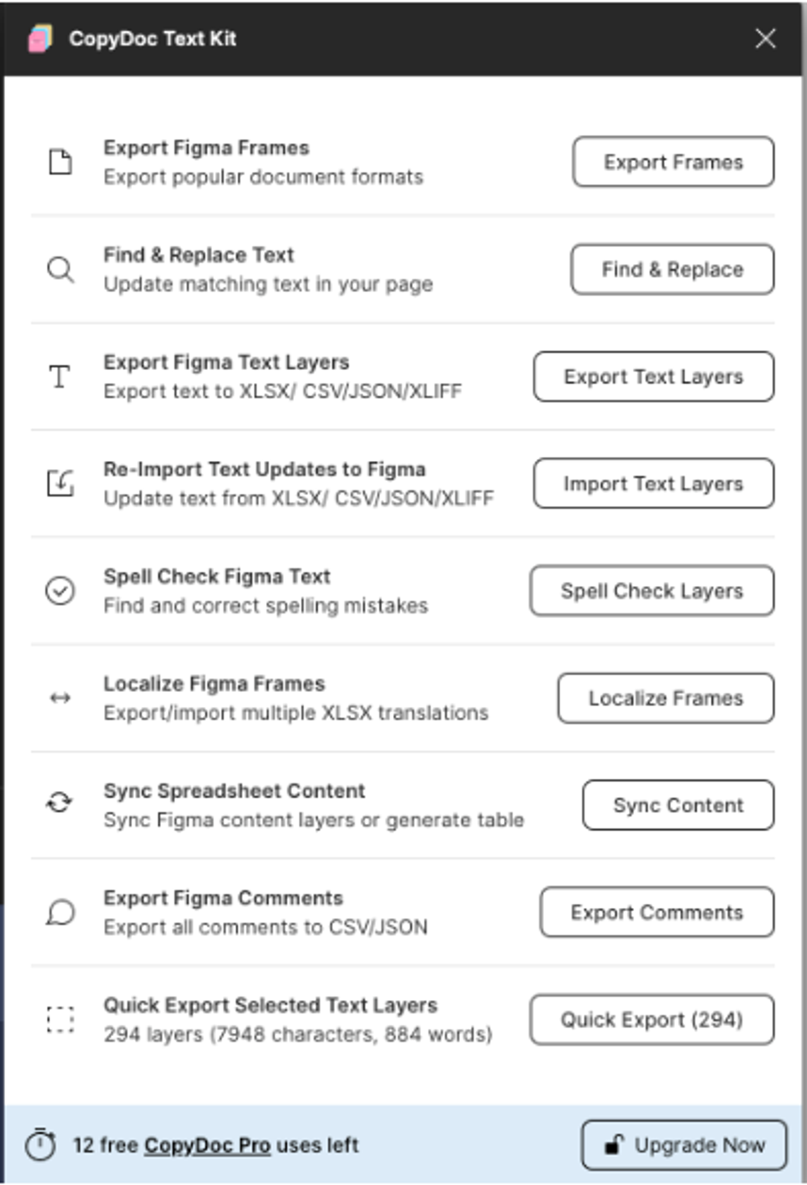The width and height of the screenshot is (807, 1185).
Task: Click the Quick Export dashed-selection icon
Action: 59,1020
